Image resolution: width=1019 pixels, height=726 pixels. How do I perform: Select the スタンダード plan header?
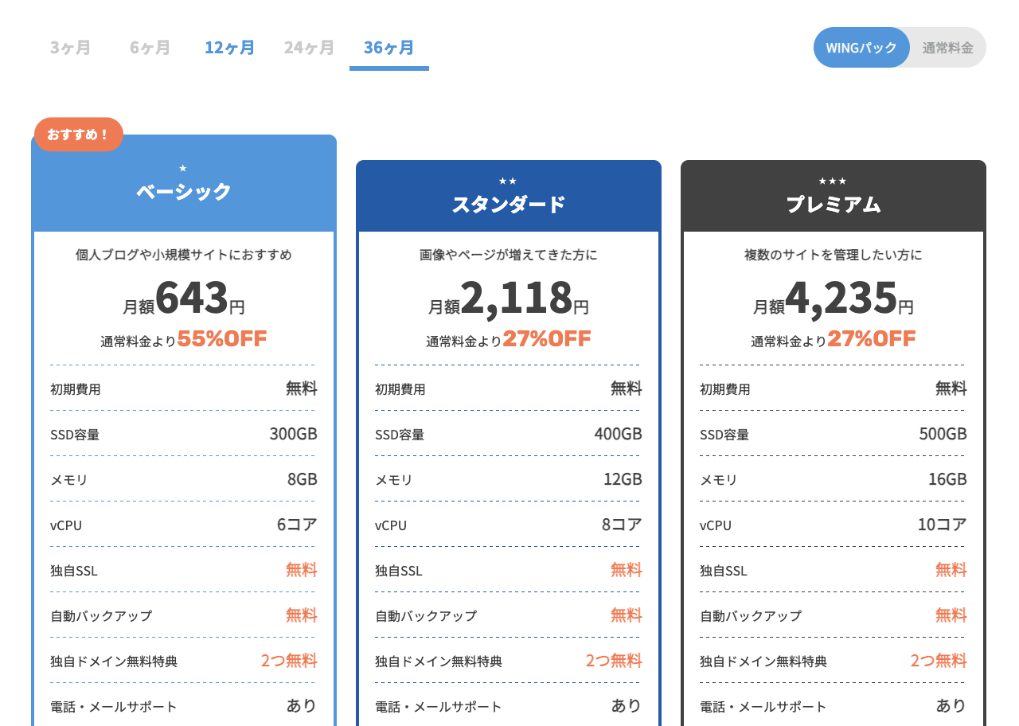[508, 205]
